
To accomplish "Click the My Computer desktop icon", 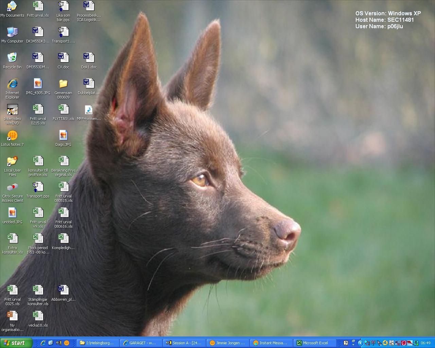I will click(x=12, y=32).
